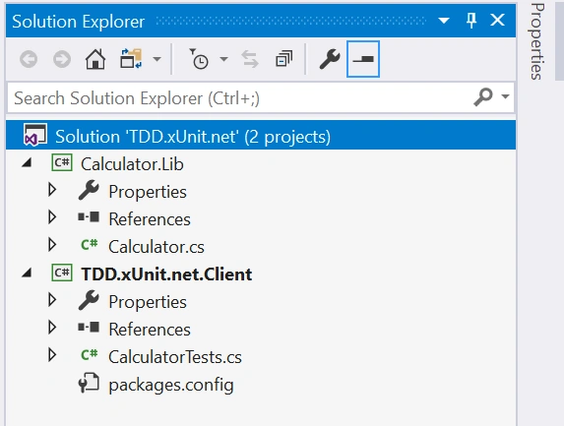Screen dimensions: 564x426
Task: Select the Calculator.cs file
Action: pyautogui.click(x=157, y=247)
